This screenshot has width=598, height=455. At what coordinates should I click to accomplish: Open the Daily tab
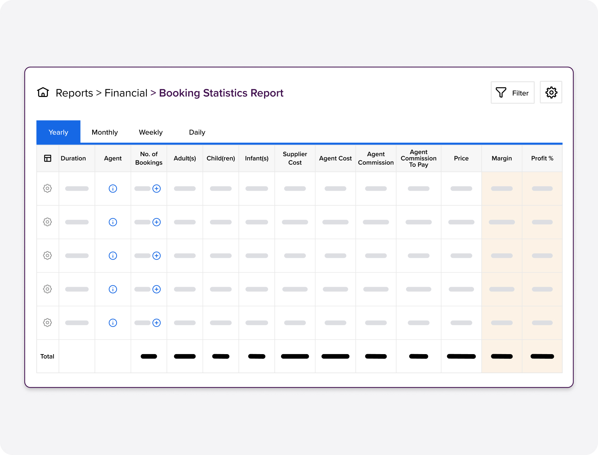point(197,132)
